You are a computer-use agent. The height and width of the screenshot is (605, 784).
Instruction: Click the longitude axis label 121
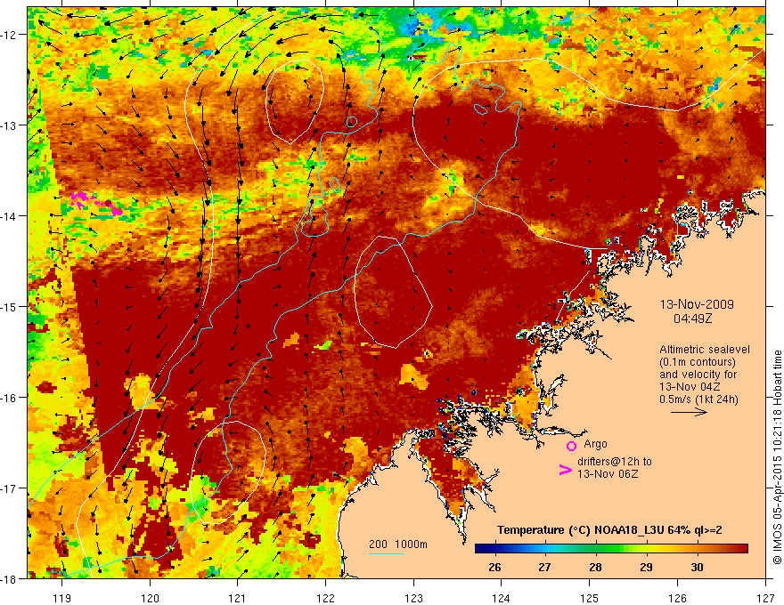click(x=238, y=598)
